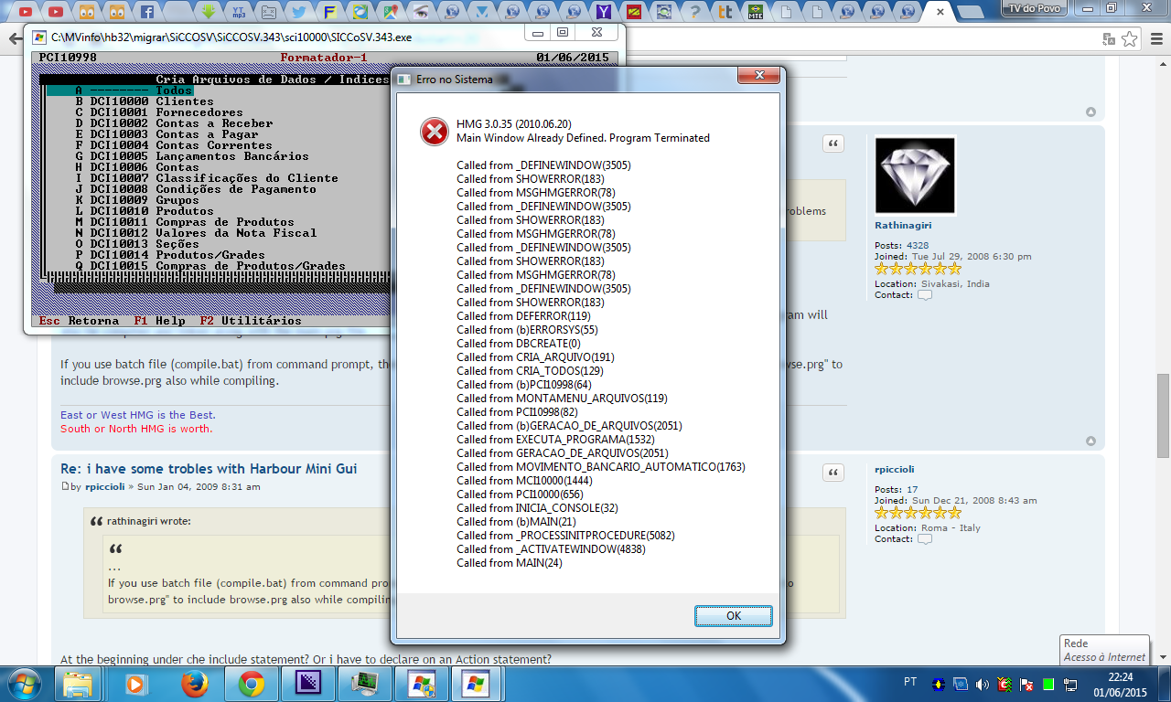Open the Chrome menu hamburger icon
The height and width of the screenshot is (702, 1171).
(x=1155, y=39)
